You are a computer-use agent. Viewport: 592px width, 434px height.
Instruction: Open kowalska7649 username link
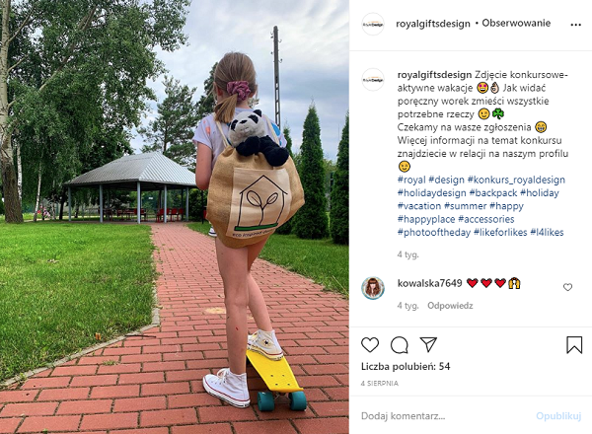429,283
